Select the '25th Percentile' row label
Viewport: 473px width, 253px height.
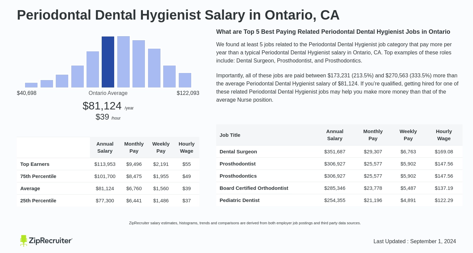tap(38, 201)
